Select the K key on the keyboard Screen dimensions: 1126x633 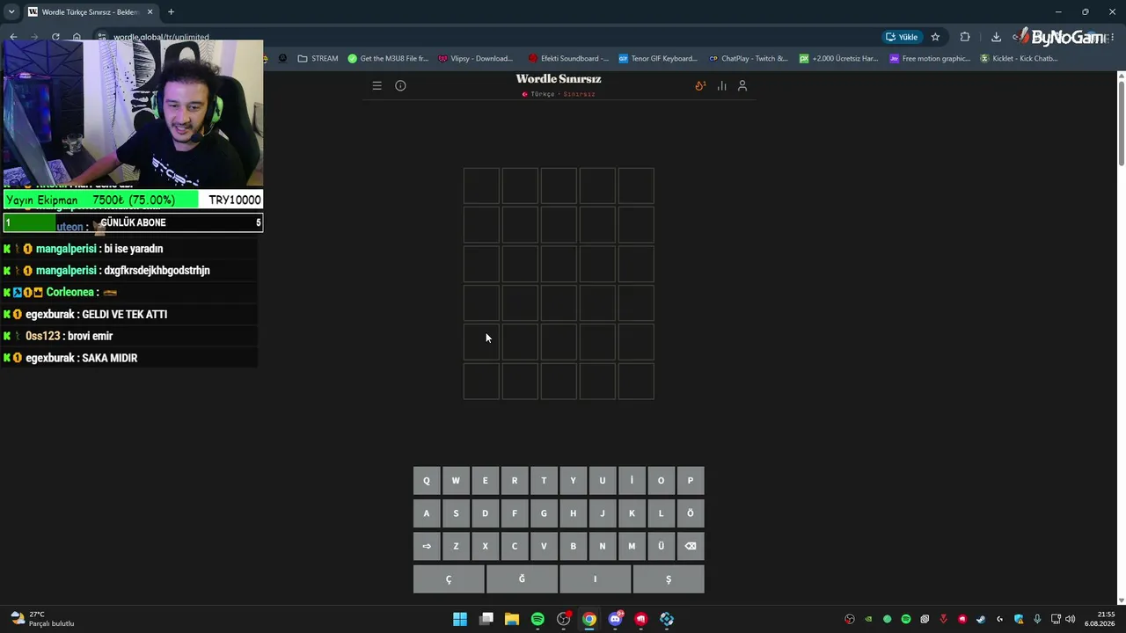[x=632, y=513]
